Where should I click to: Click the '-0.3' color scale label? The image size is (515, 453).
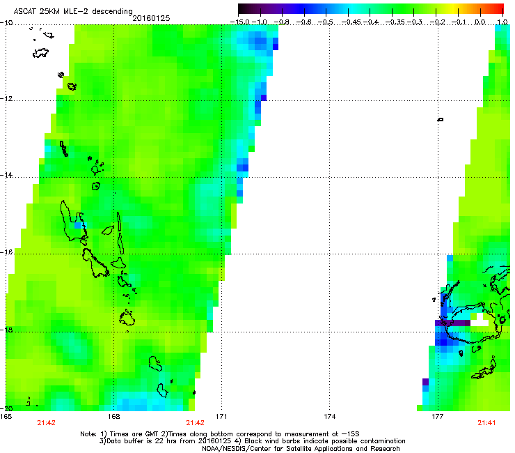tap(415, 22)
